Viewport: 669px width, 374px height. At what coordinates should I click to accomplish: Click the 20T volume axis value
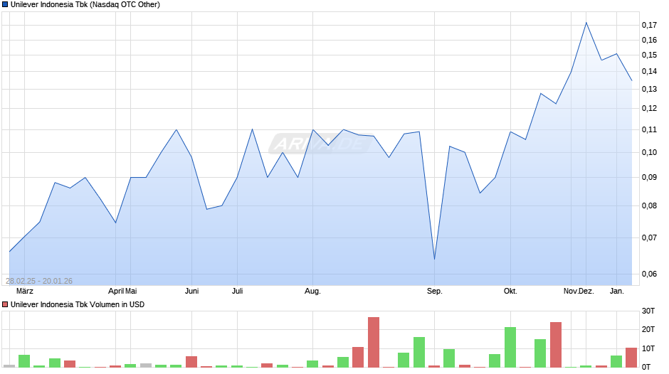[648, 329]
